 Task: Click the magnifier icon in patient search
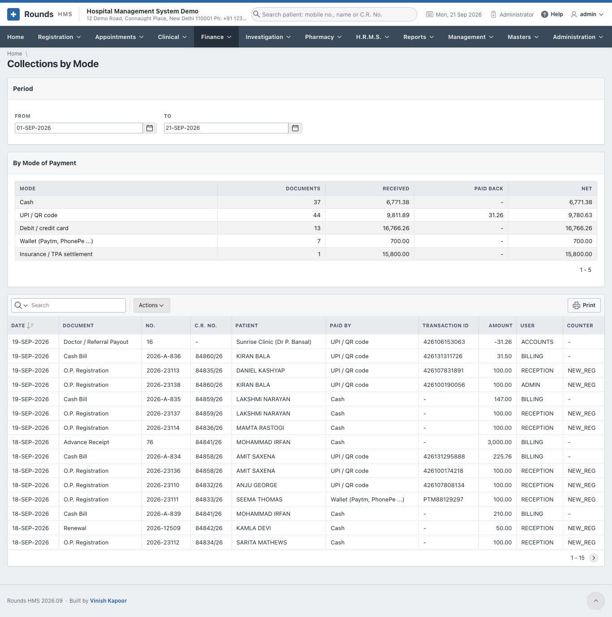[x=257, y=14]
